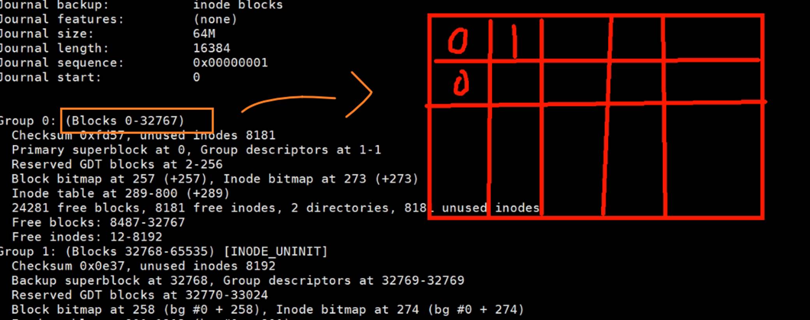Click "Reserved GDT blocks at 2-256" line

coord(117,164)
